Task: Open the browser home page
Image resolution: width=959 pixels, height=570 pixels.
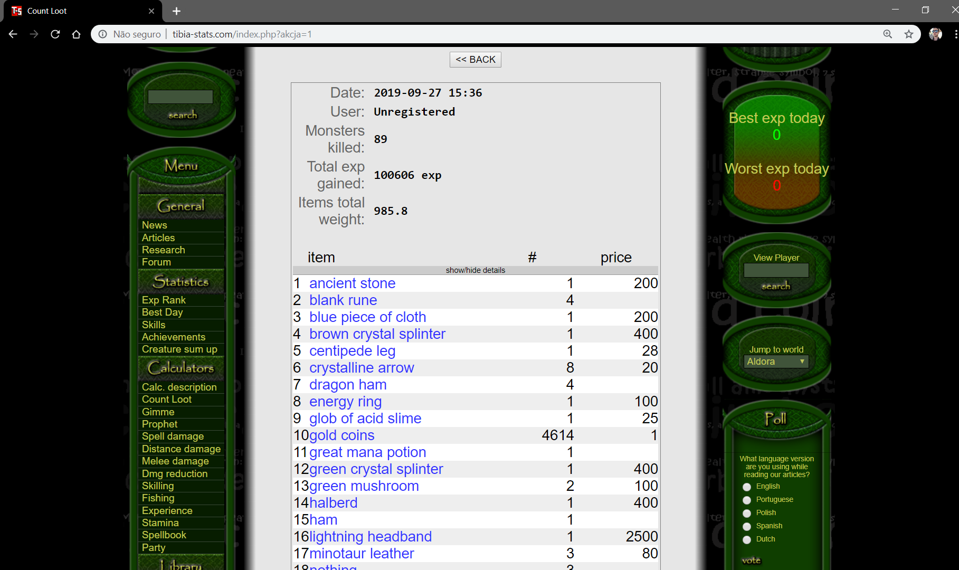Action: 76,34
